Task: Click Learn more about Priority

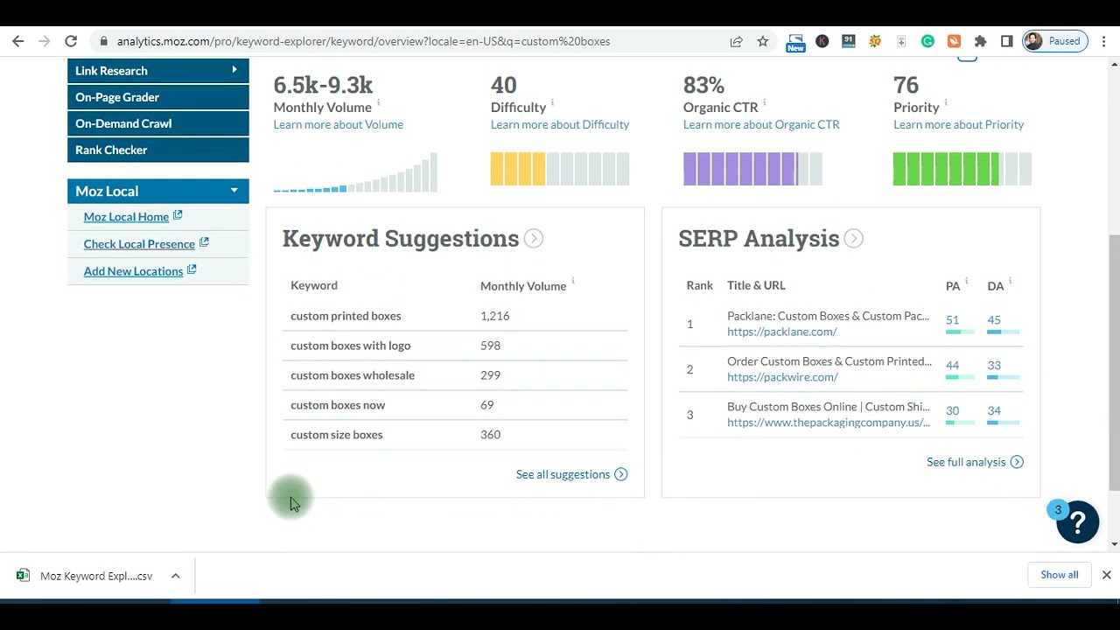Action: point(958,124)
